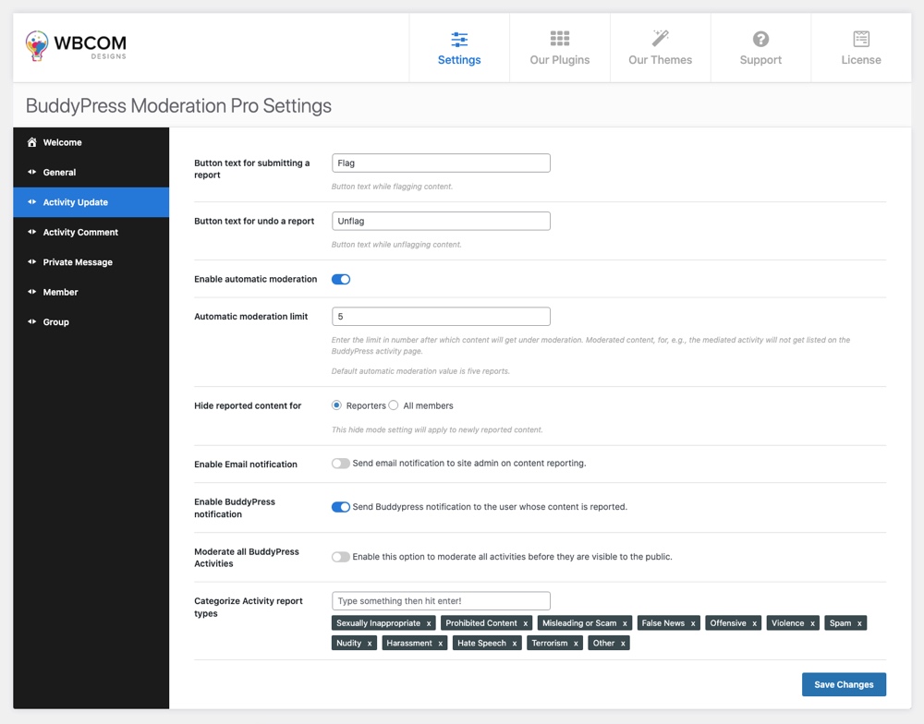Click the Our Plugins grid icon
Viewport: 924px width, 724px height.
click(x=559, y=39)
